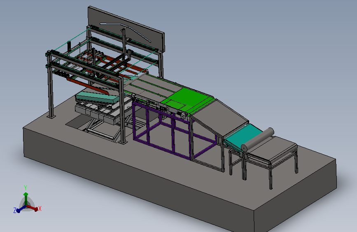Click the green Y axis of the triad

coord(26,199)
